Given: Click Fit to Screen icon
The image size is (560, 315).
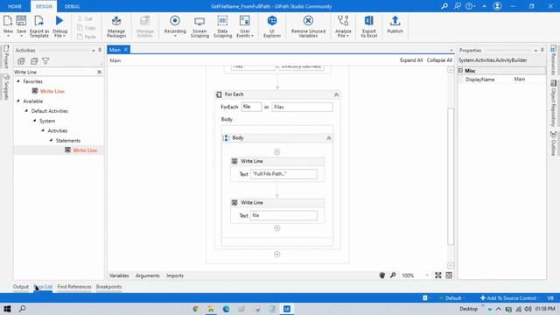Looking at the screenshot, I should tap(437, 276).
